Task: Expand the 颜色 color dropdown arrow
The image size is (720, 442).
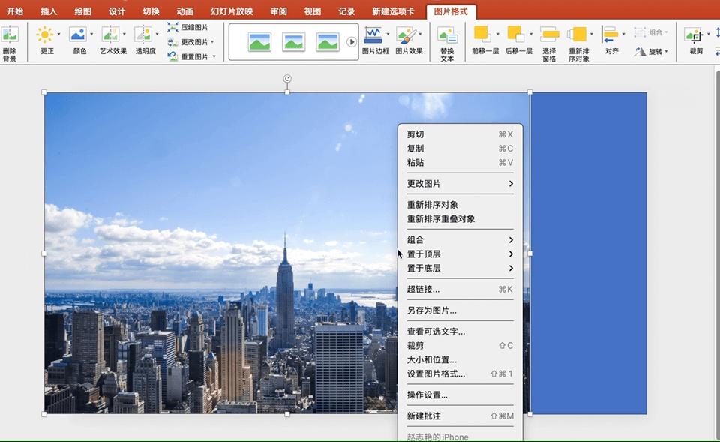Action: click(92, 35)
